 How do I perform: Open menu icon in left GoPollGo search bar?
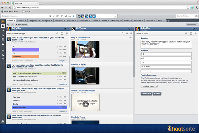[x=67, y=33]
